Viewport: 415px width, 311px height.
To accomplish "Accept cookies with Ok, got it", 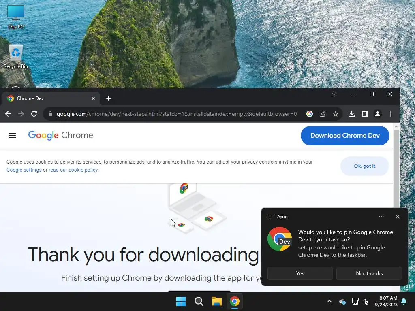I will coord(364,166).
